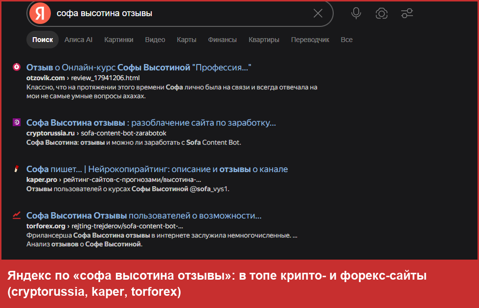Expand the Все services tab

pos(347,40)
